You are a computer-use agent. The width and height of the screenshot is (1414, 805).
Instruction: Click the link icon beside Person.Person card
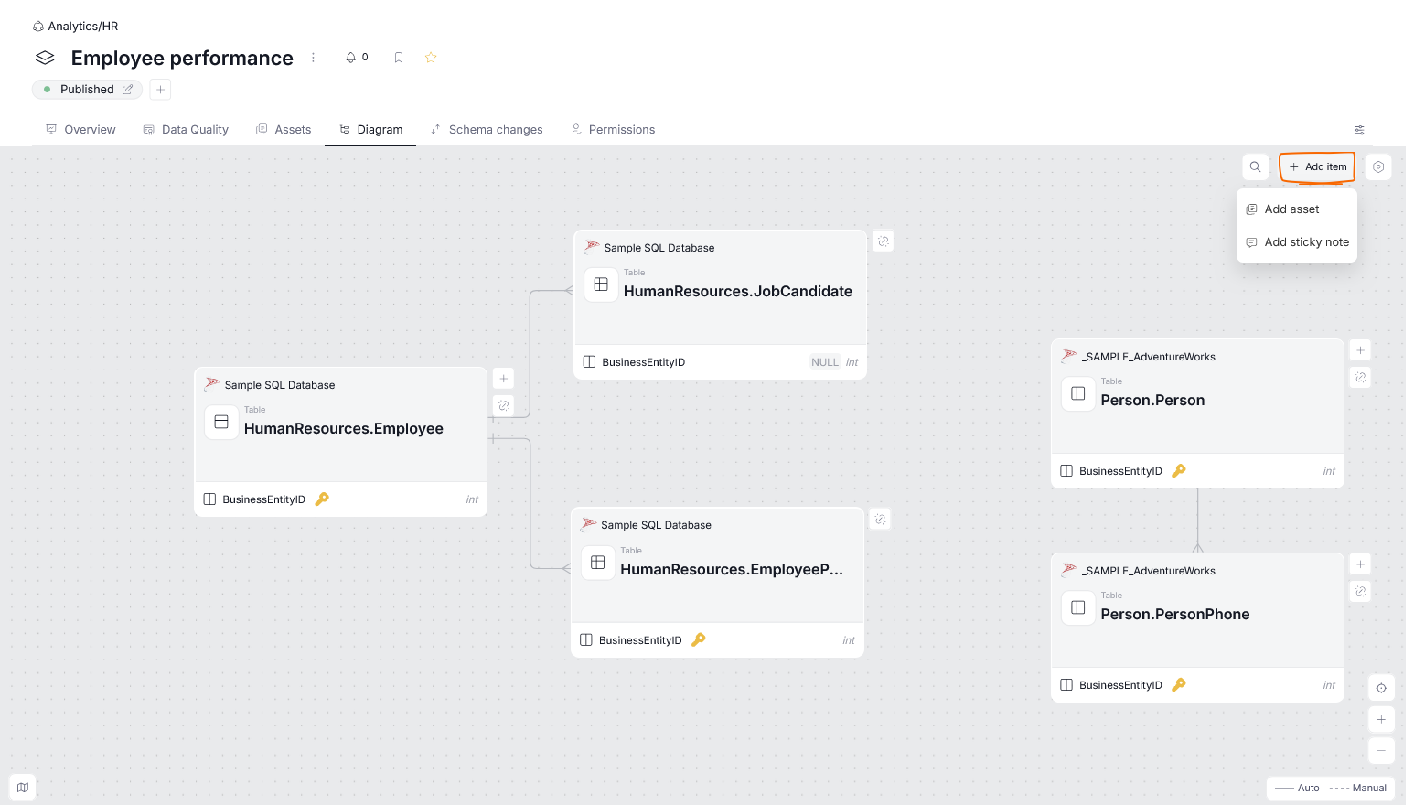point(1360,377)
